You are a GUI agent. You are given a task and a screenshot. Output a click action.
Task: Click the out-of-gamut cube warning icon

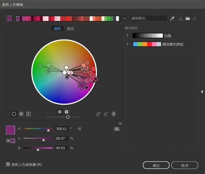click(8, 141)
